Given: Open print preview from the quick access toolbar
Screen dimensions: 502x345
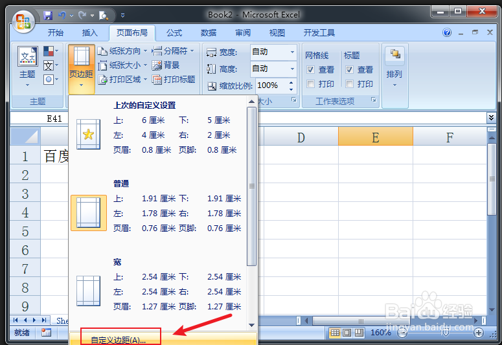Looking at the screenshot, I should coord(104,15).
